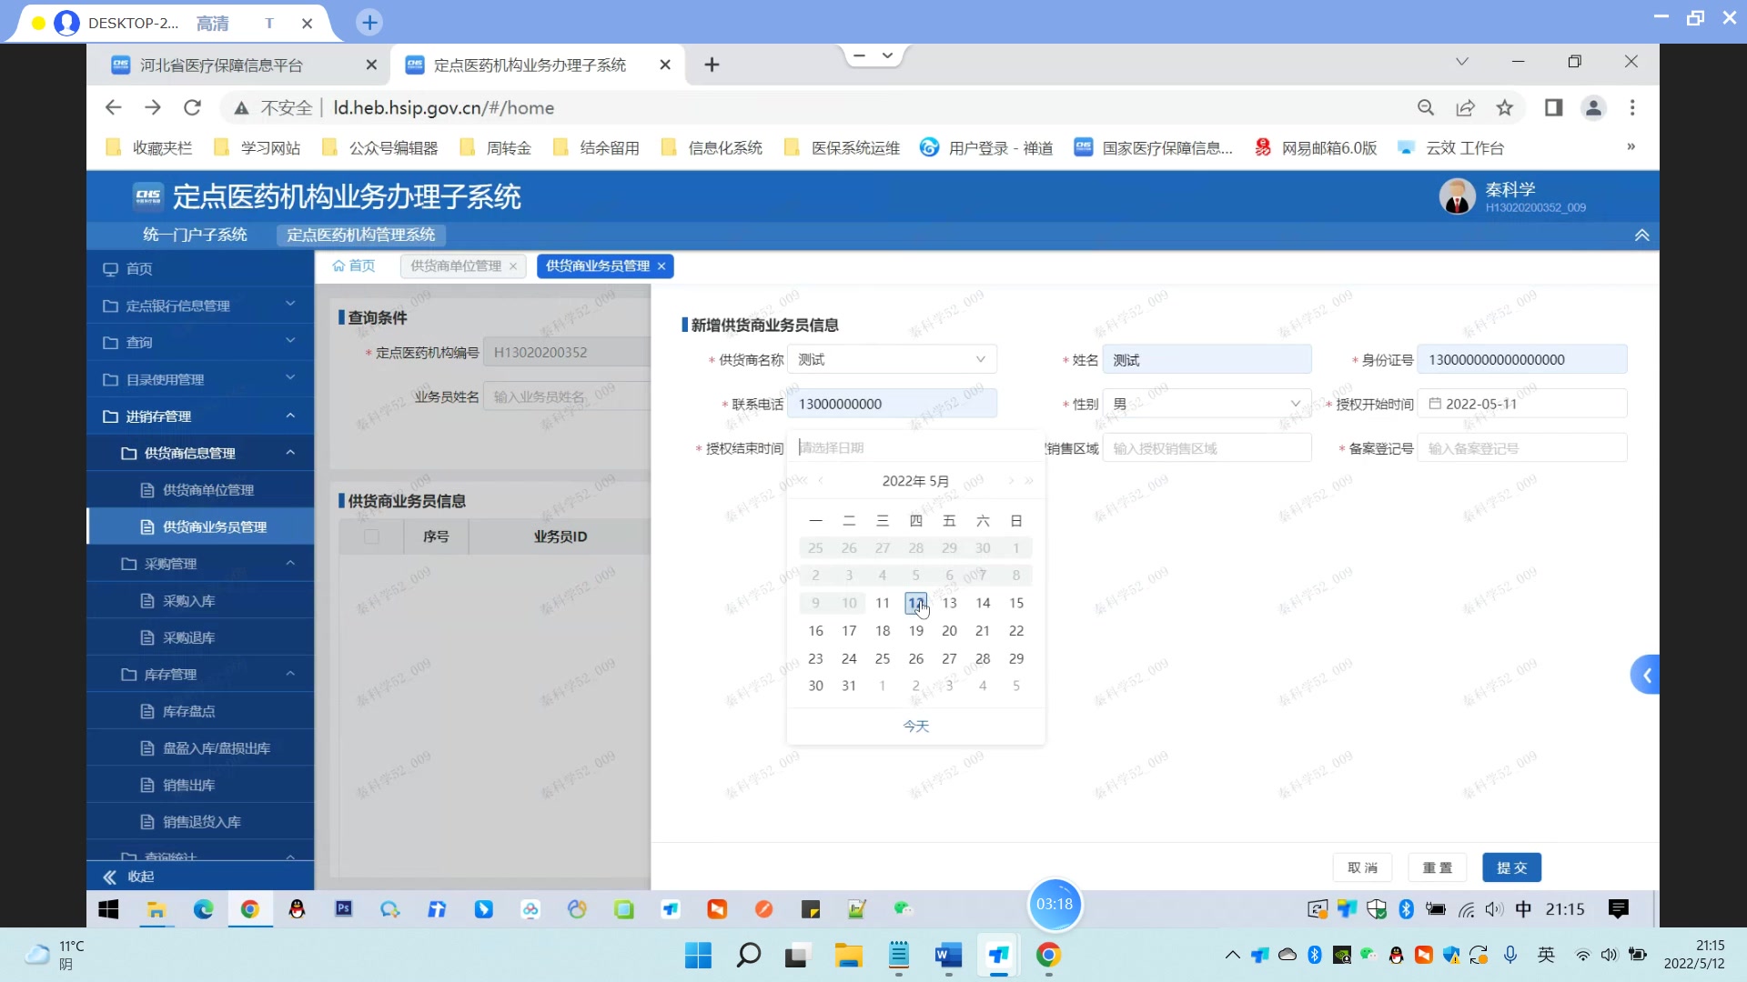
Task: Collapse the 库存管理 submenu
Action: [x=200, y=675]
